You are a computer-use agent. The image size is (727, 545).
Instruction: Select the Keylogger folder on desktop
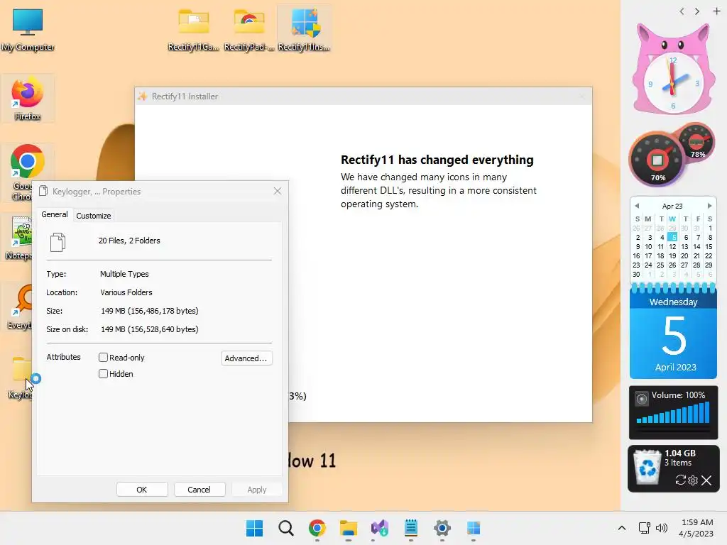click(18, 377)
